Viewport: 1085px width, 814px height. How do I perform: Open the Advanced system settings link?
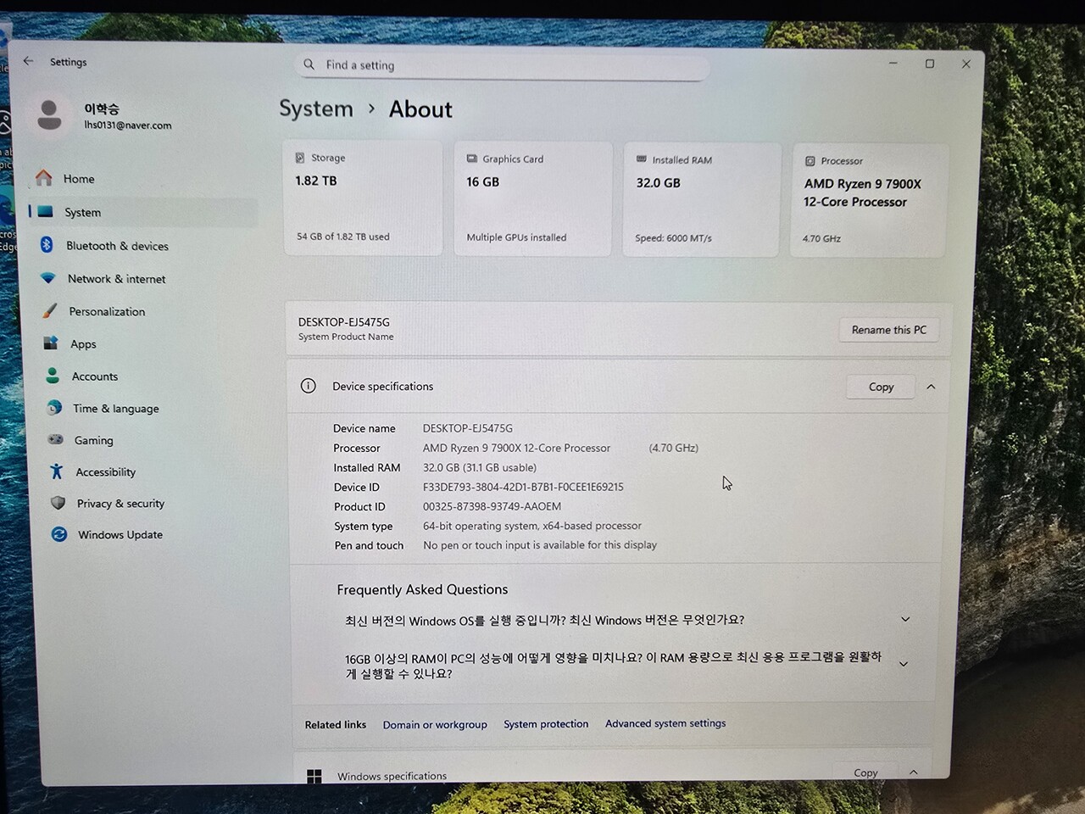[x=665, y=723]
